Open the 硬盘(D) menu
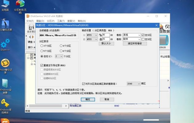 pos(40,21)
